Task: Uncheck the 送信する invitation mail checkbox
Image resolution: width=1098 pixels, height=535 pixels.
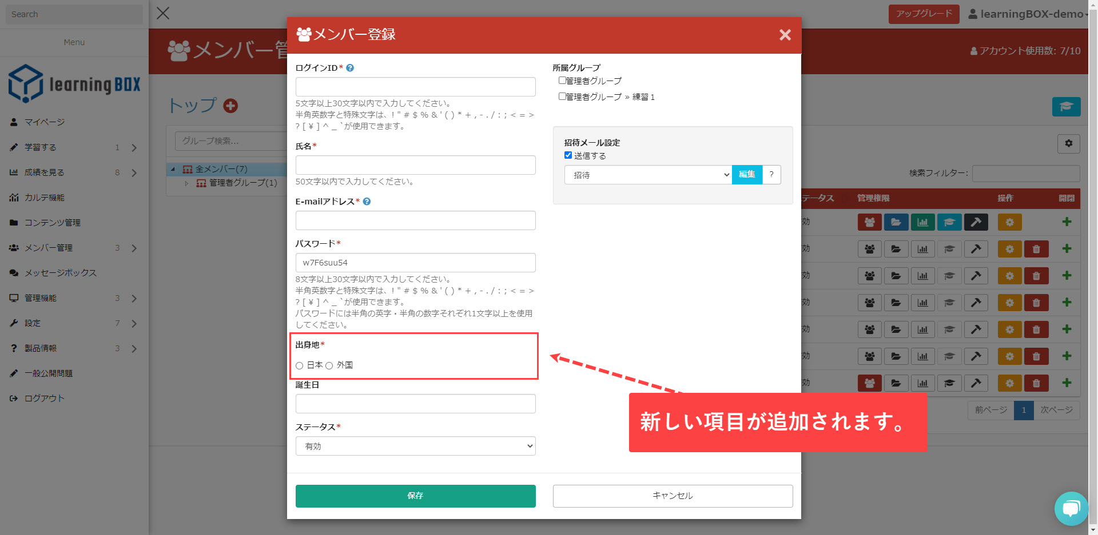Action: pos(568,155)
